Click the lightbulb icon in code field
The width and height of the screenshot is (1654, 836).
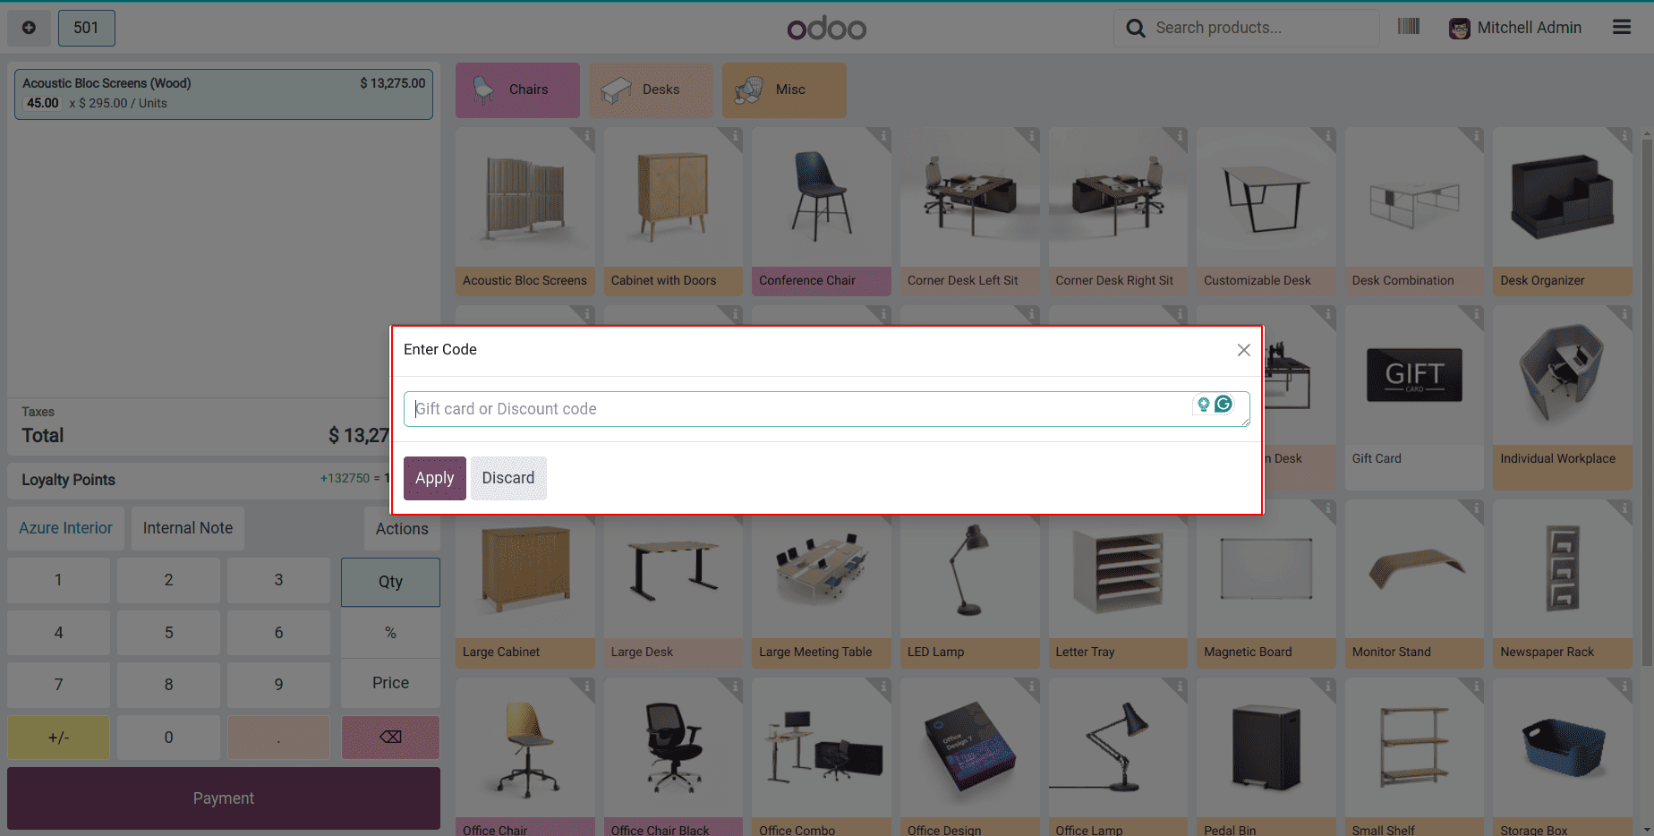[1204, 405]
